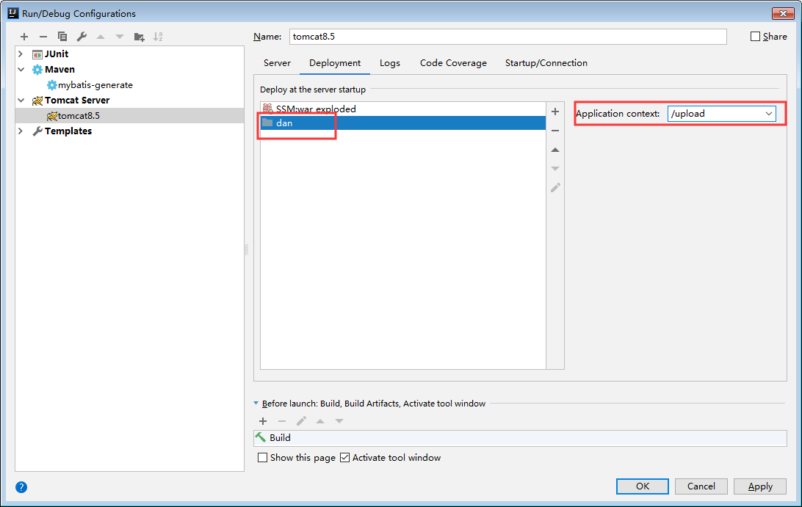Viewport: 802px width, 507px height.
Task: Select Tomcat Server group label
Action: 76,101
